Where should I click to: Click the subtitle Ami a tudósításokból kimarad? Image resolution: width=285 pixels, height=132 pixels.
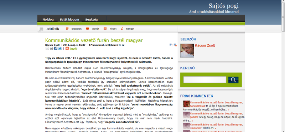[214, 12]
